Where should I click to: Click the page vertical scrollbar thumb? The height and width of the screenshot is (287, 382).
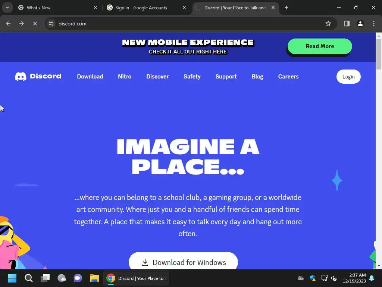(379, 54)
